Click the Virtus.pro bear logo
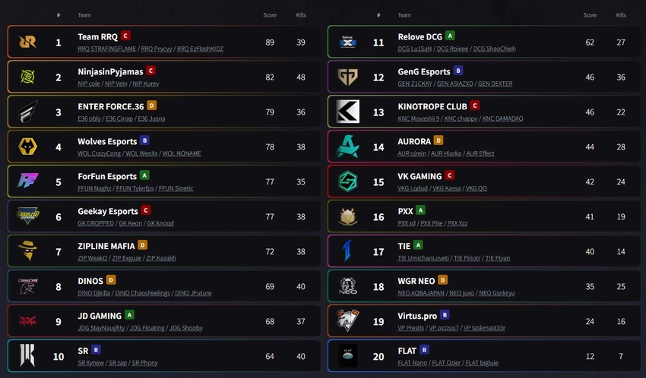Screen dimensions: 646x378 point(348,320)
